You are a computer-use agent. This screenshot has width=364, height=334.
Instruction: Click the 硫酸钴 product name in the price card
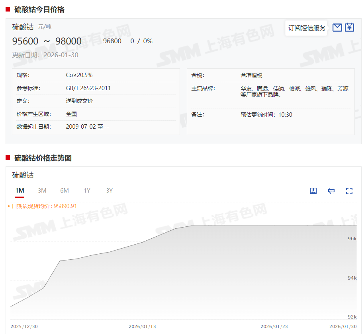[23, 27]
